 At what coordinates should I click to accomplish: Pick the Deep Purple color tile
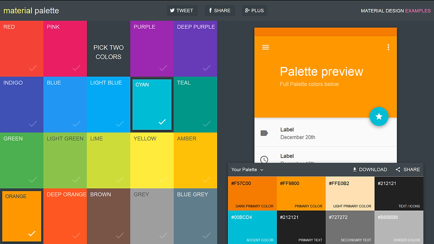coord(195,49)
